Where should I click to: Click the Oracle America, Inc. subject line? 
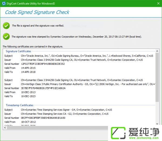tap(87, 56)
